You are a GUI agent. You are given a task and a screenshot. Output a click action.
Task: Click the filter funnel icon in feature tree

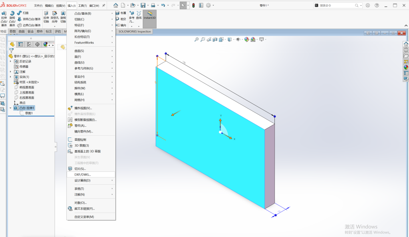(12, 51)
